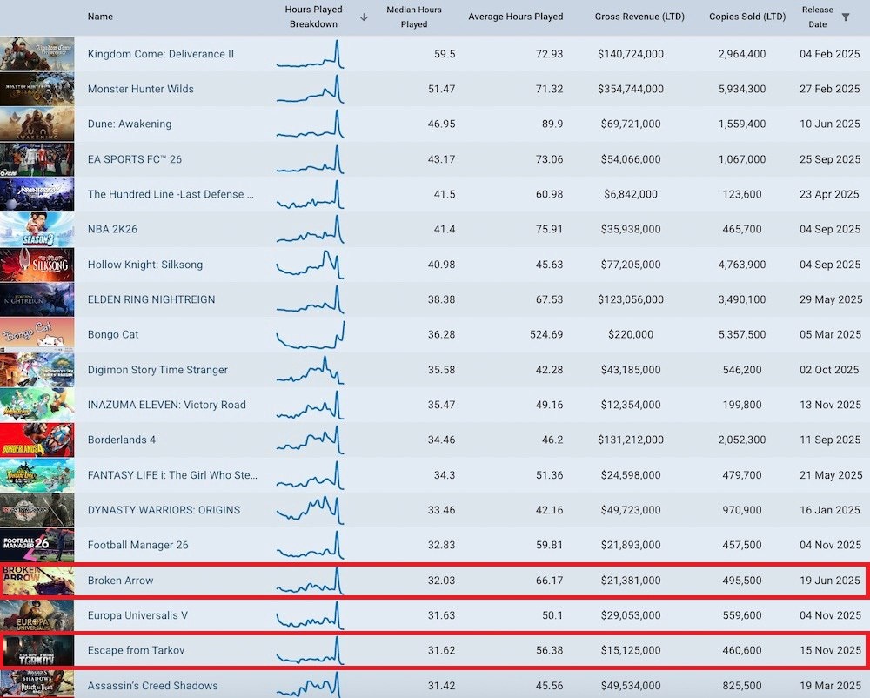The width and height of the screenshot is (870, 698).
Task: Select Borderlands 4 revenue $131,212,000
Action: coord(631,440)
